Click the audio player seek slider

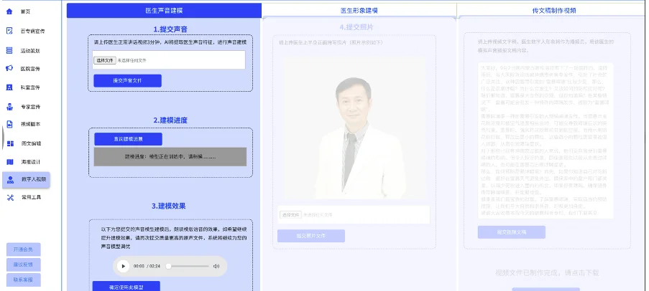point(188,266)
